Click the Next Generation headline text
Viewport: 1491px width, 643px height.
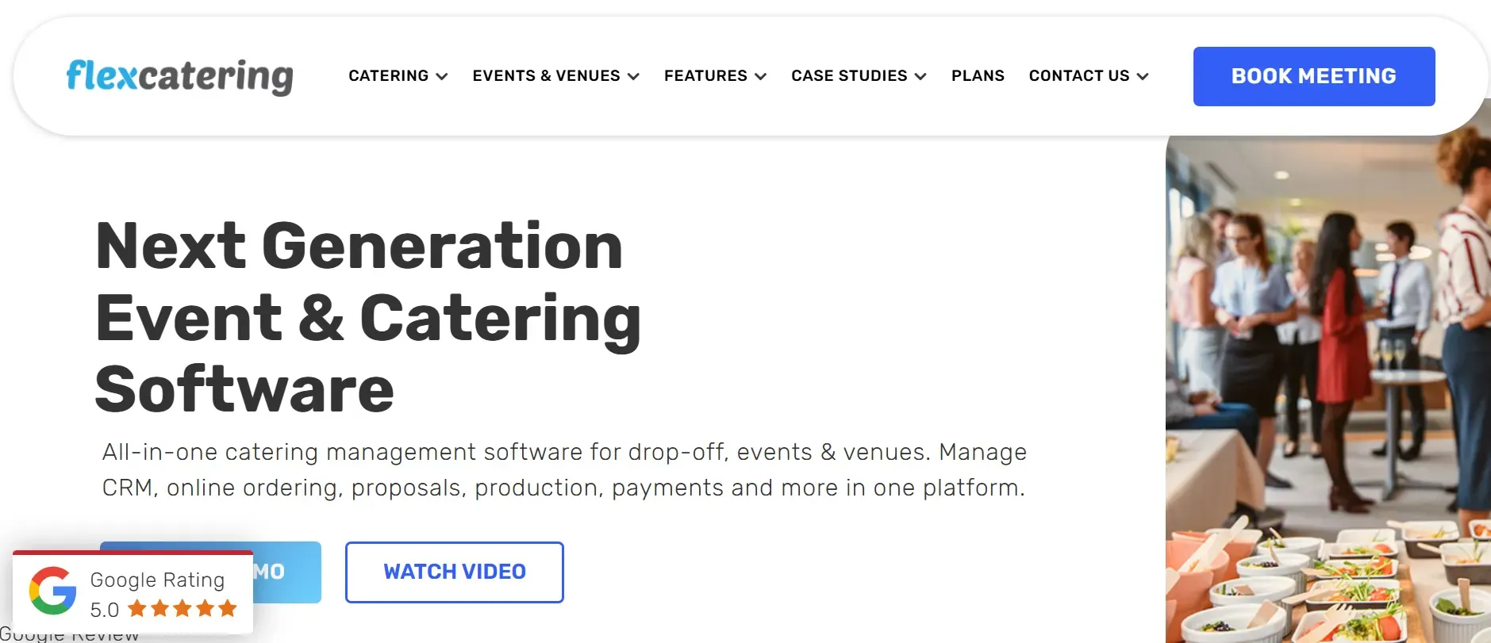pyautogui.click(x=369, y=317)
